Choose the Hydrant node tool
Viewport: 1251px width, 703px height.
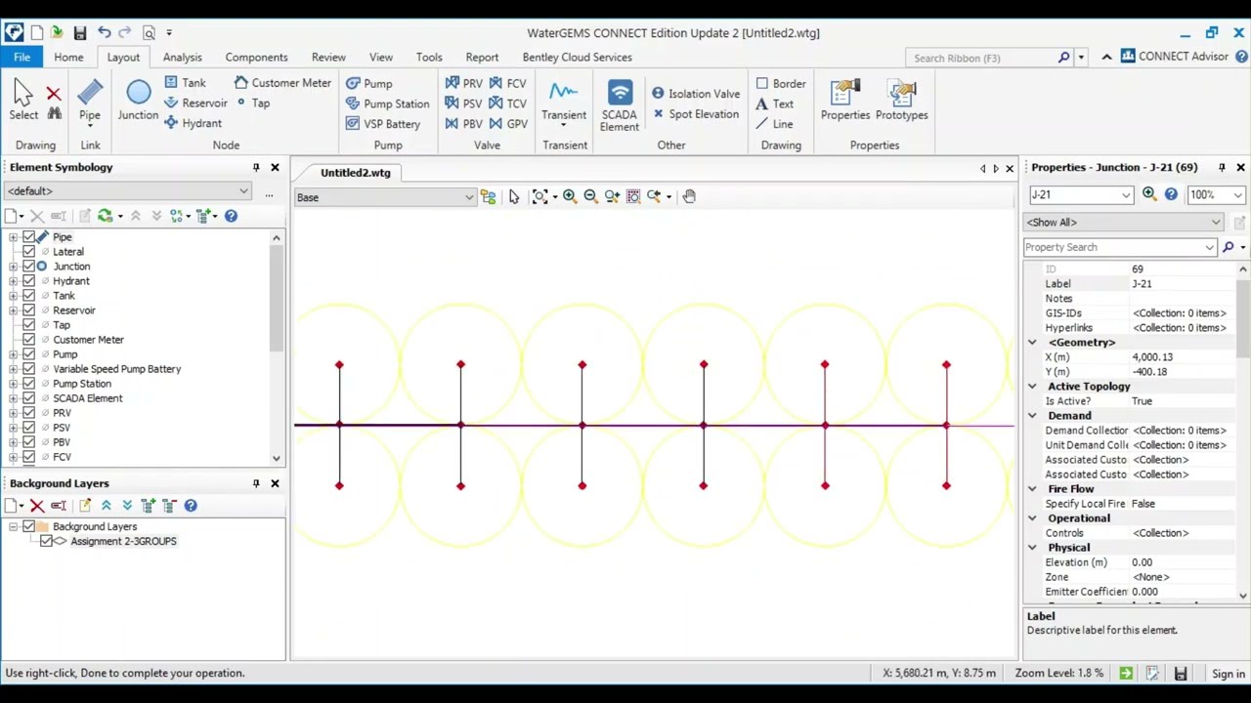pyautogui.click(x=193, y=123)
